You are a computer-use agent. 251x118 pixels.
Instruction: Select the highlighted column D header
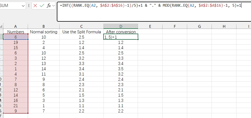click(121, 26)
